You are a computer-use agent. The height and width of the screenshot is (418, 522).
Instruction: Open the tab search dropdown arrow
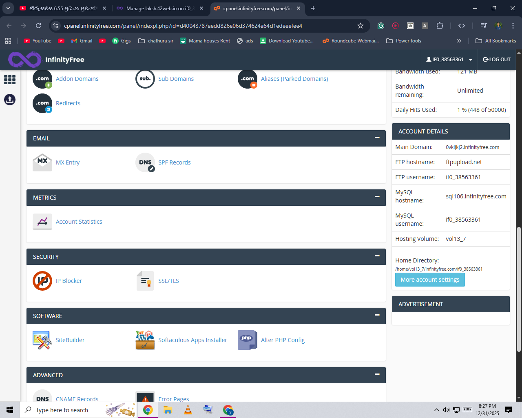pyautogui.click(x=8, y=8)
